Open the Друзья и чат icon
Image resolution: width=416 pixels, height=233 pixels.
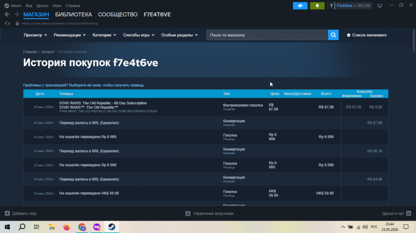tap(408, 214)
